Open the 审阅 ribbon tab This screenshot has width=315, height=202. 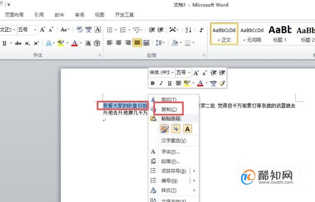(x=79, y=15)
